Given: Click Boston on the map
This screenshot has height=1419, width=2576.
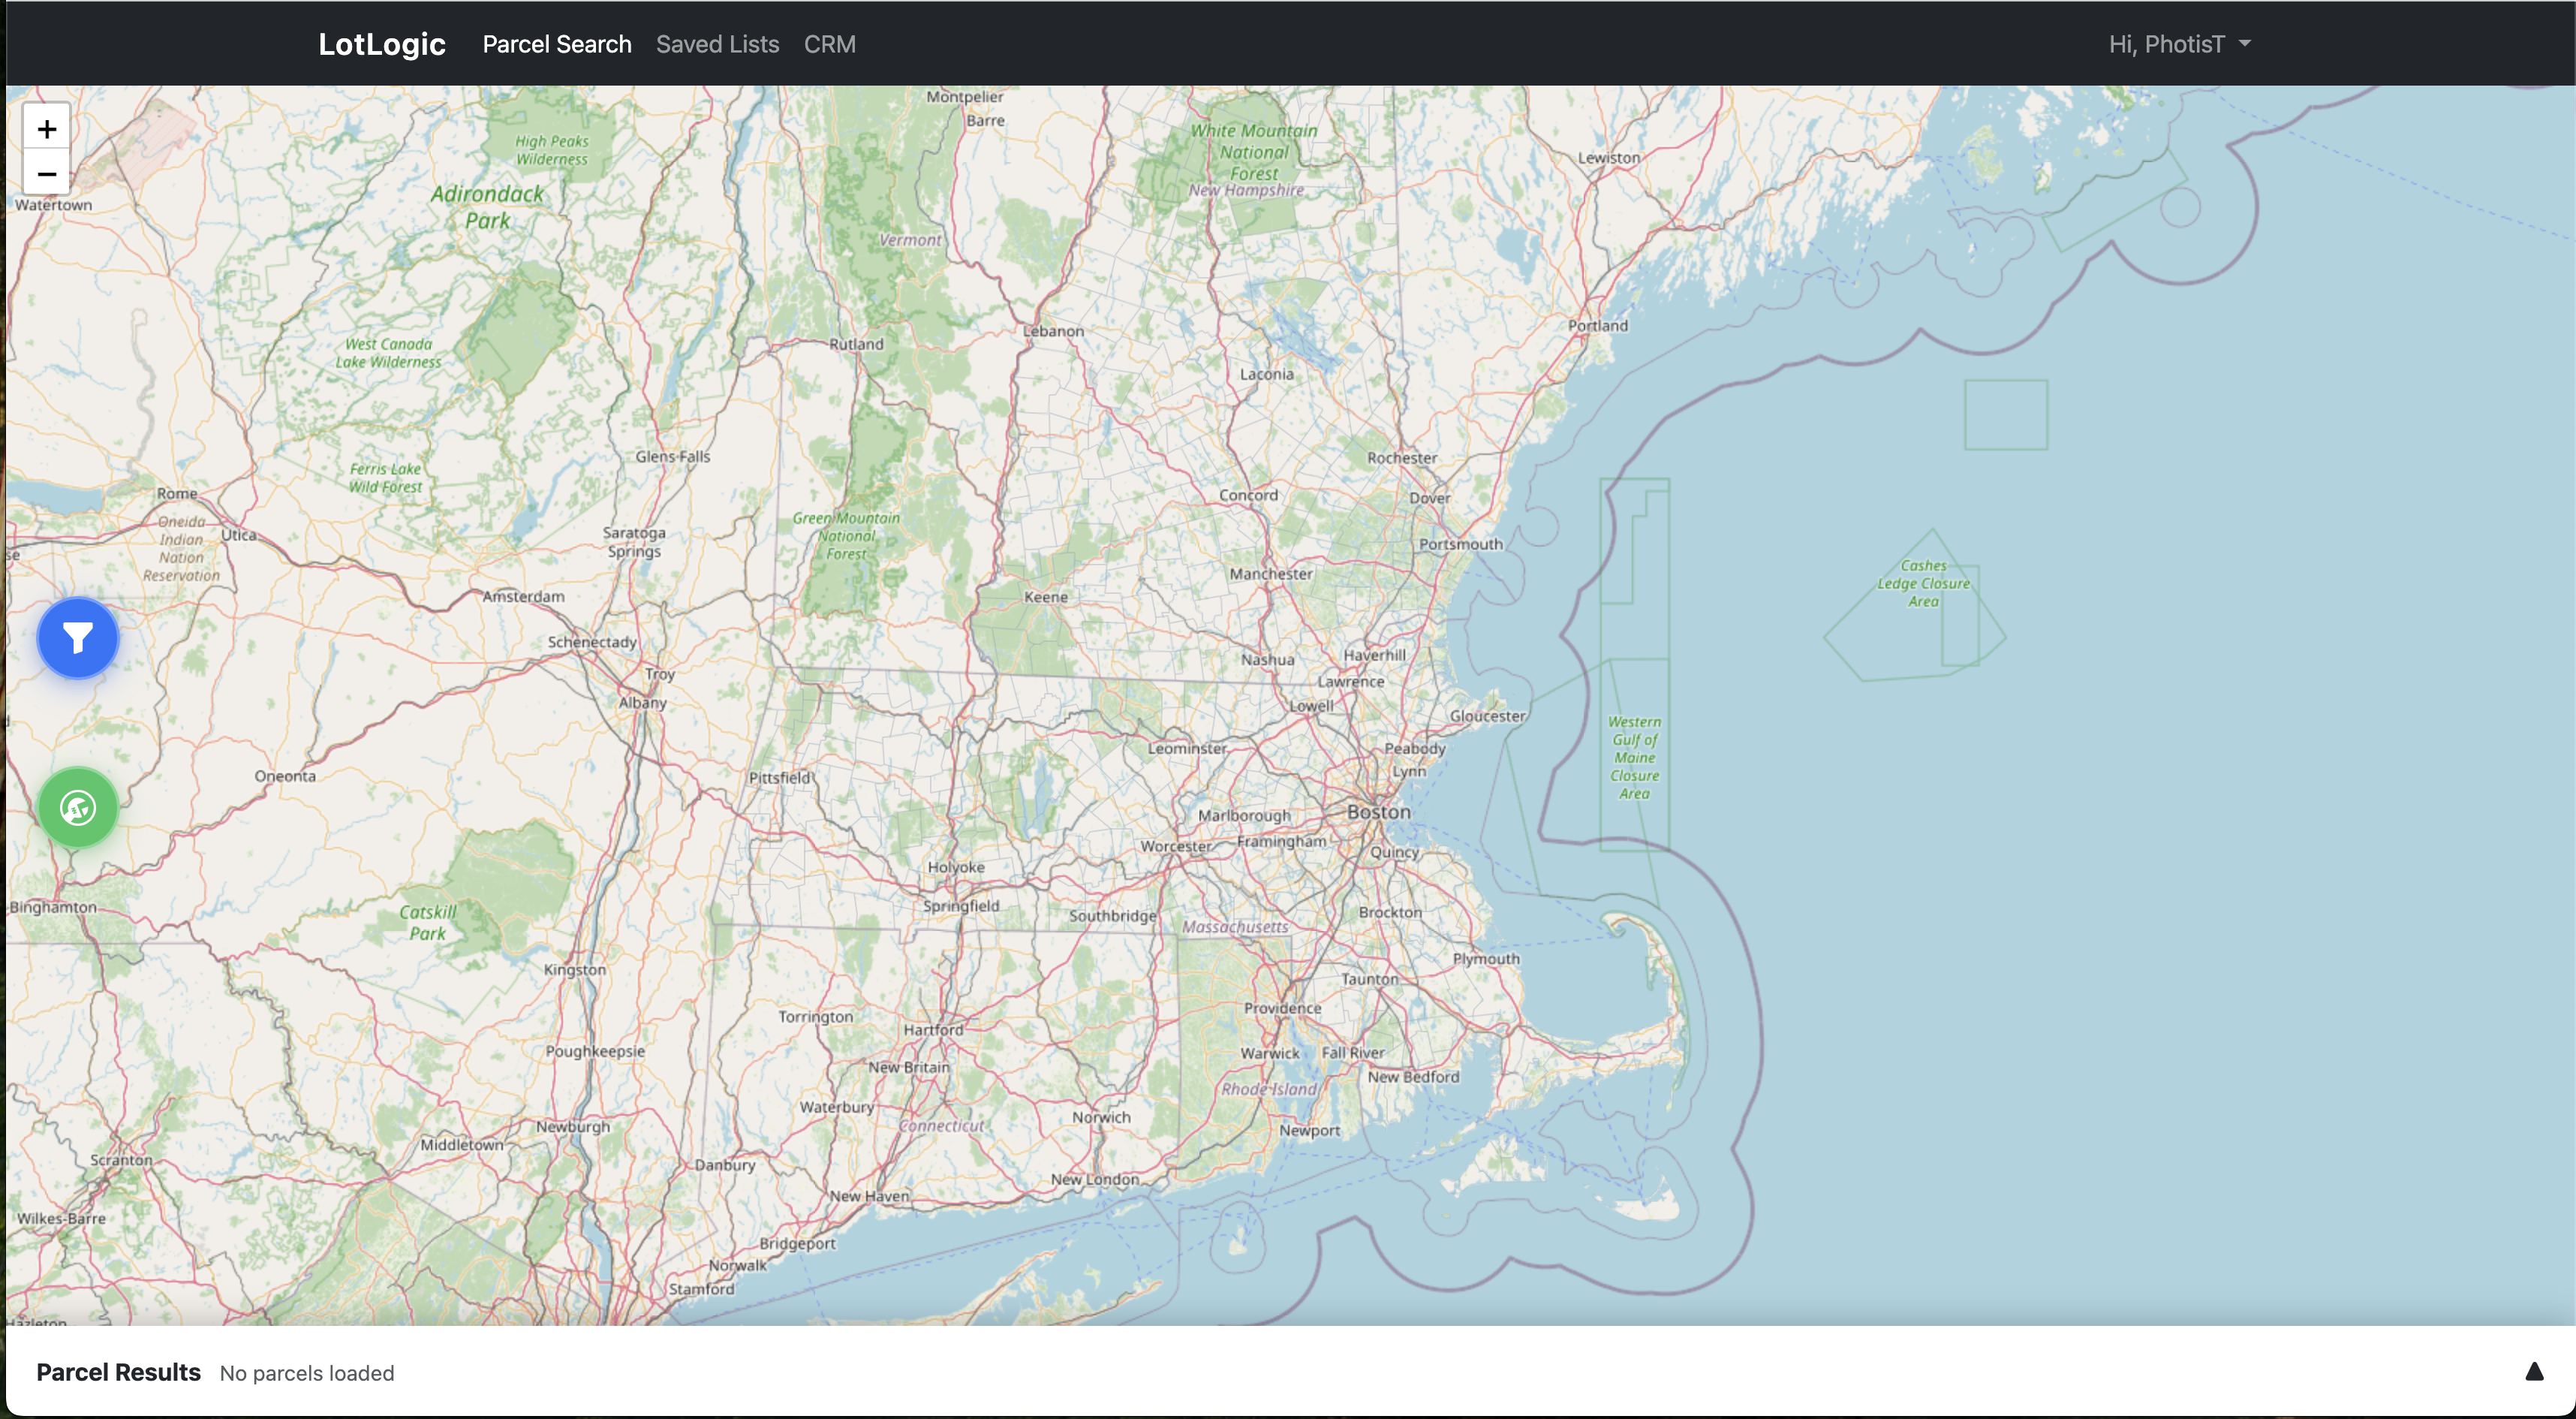Looking at the screenshot, I should click(1378, 812).
